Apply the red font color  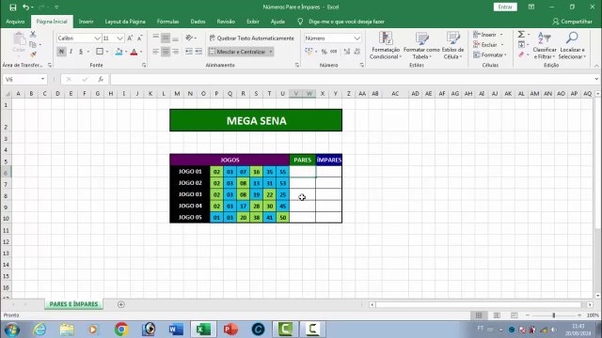tap(134, 52)
